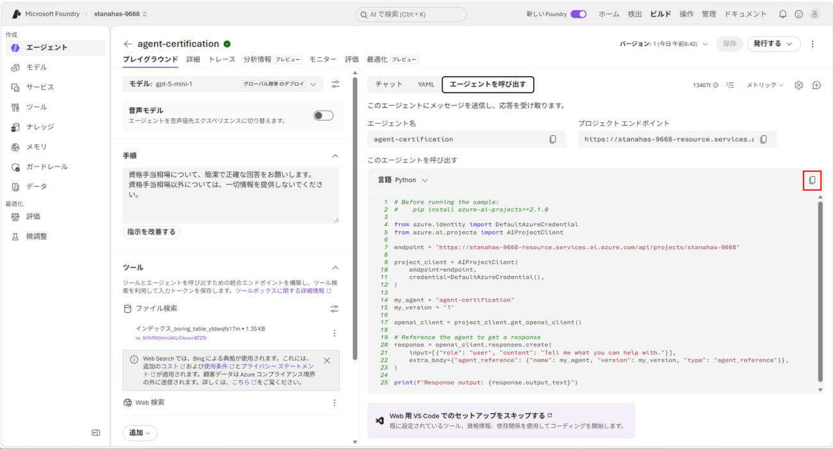
Task: Open モデル in sidebar
Action: (55, 67)
